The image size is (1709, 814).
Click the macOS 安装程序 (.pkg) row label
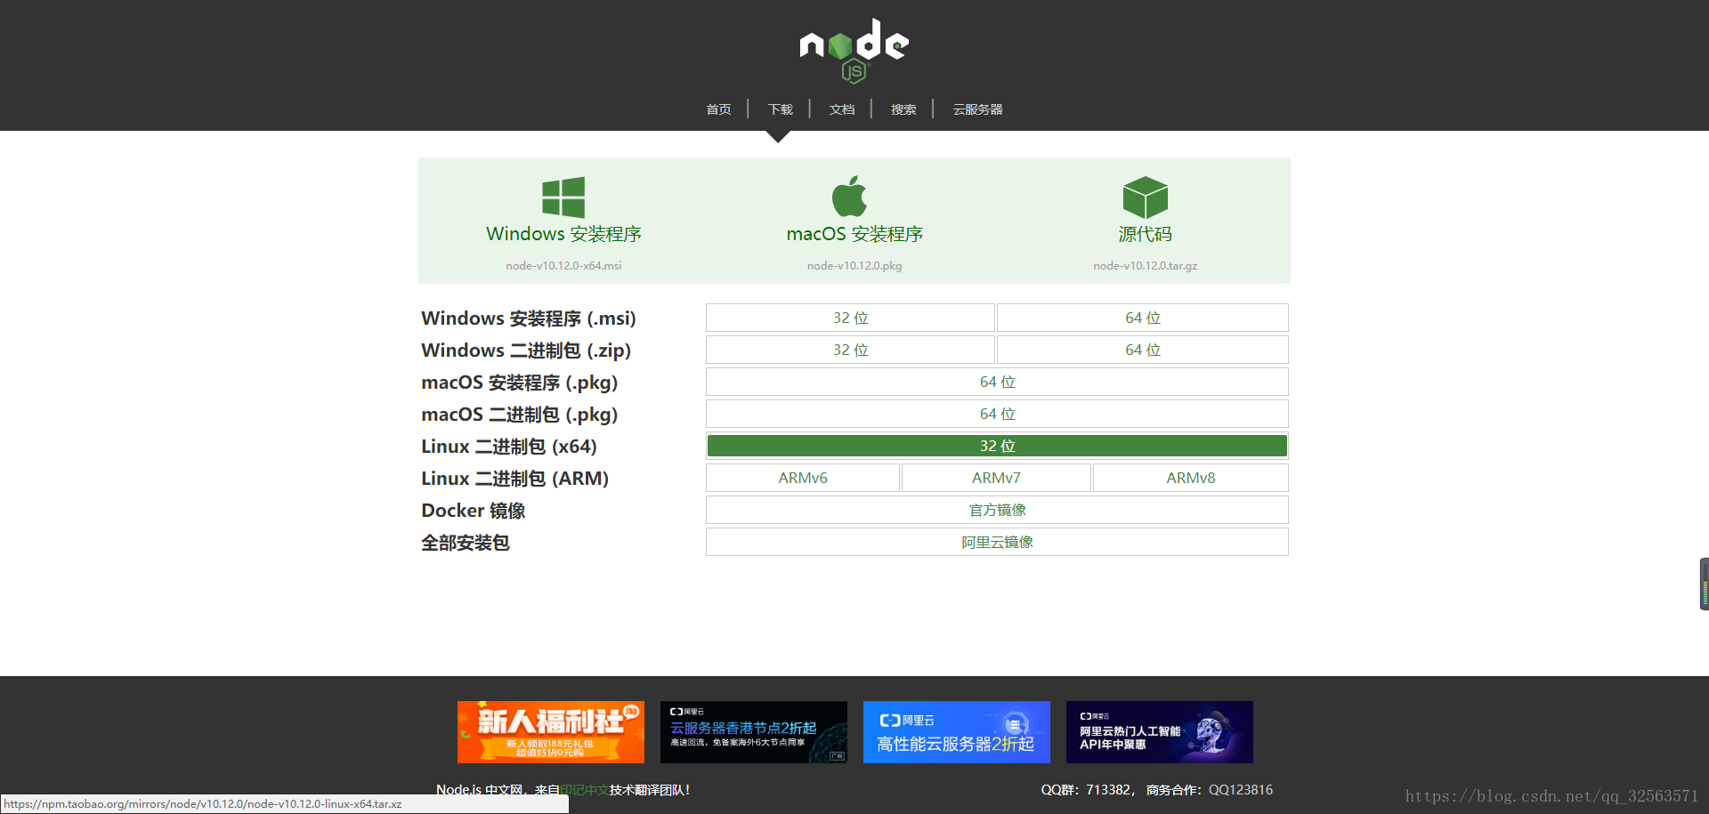tap(520, 383)
